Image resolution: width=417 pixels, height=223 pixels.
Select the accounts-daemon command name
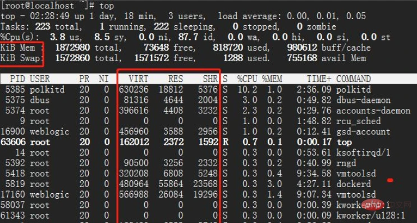(x=373, y=111)
